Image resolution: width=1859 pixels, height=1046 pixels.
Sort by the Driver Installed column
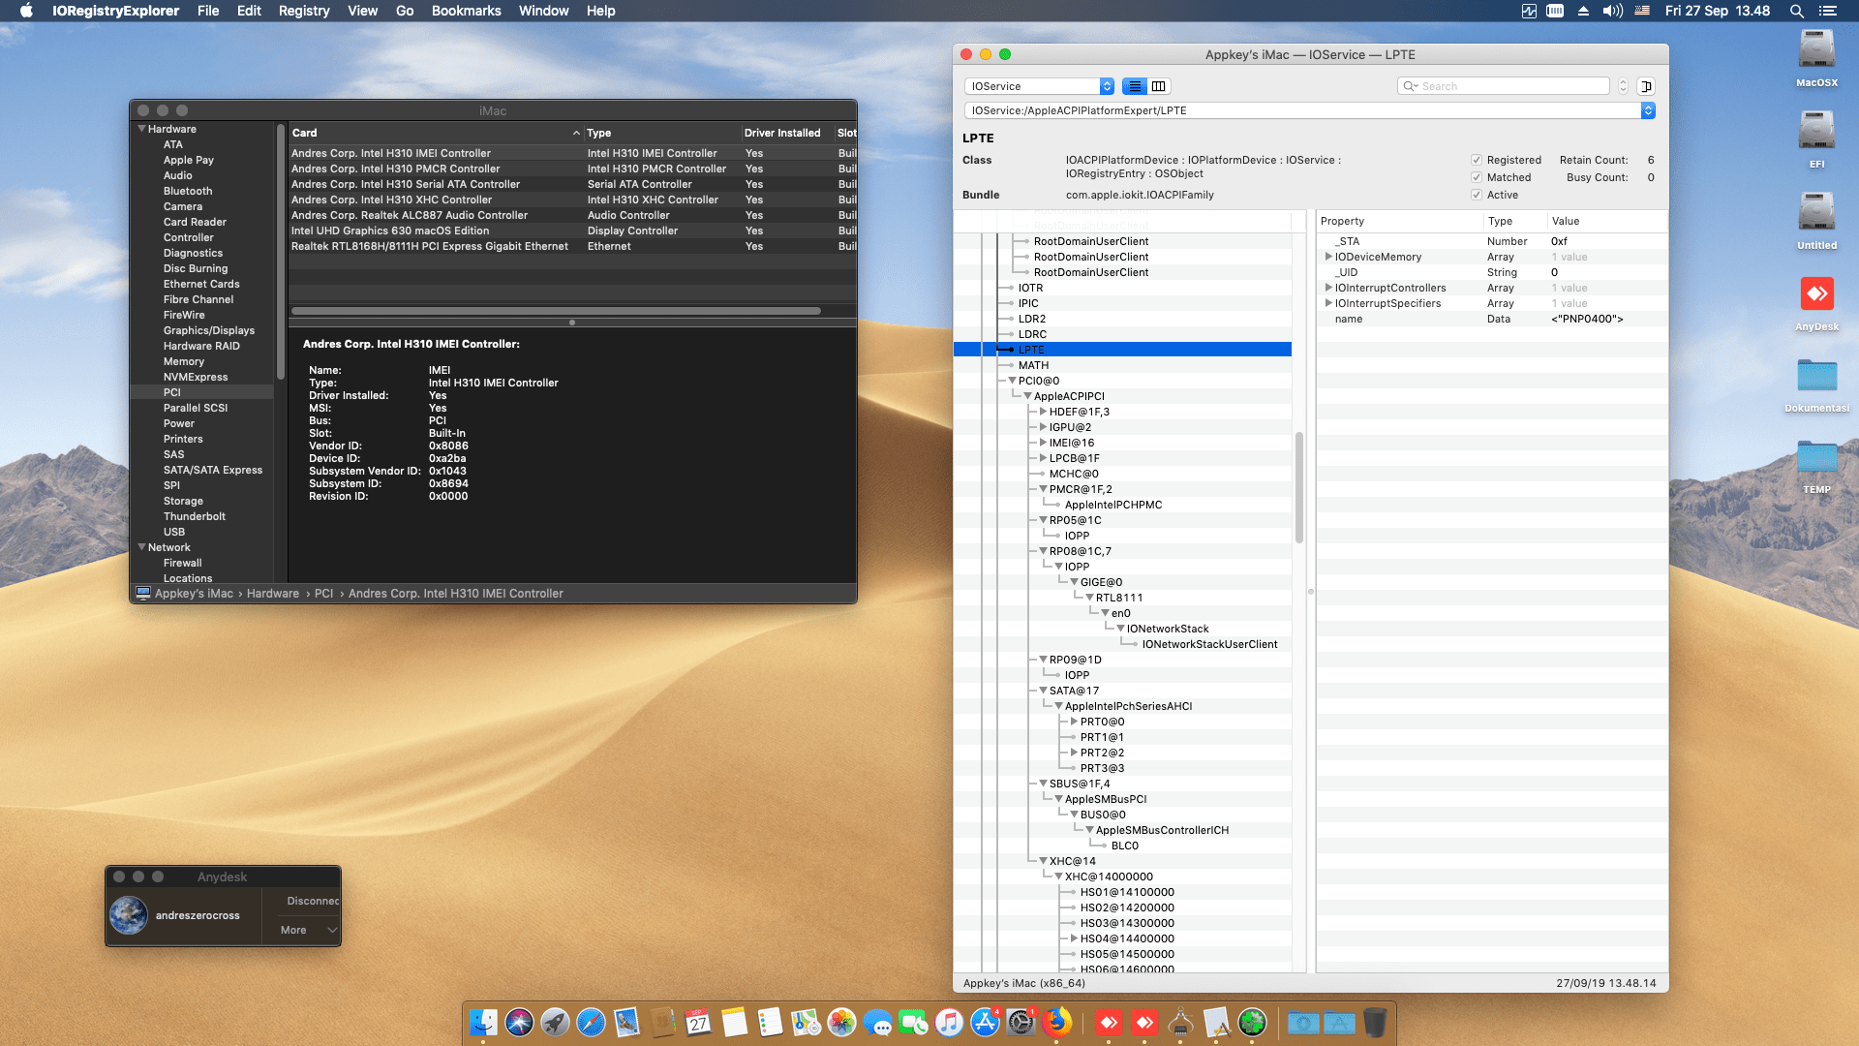(787, 133)
